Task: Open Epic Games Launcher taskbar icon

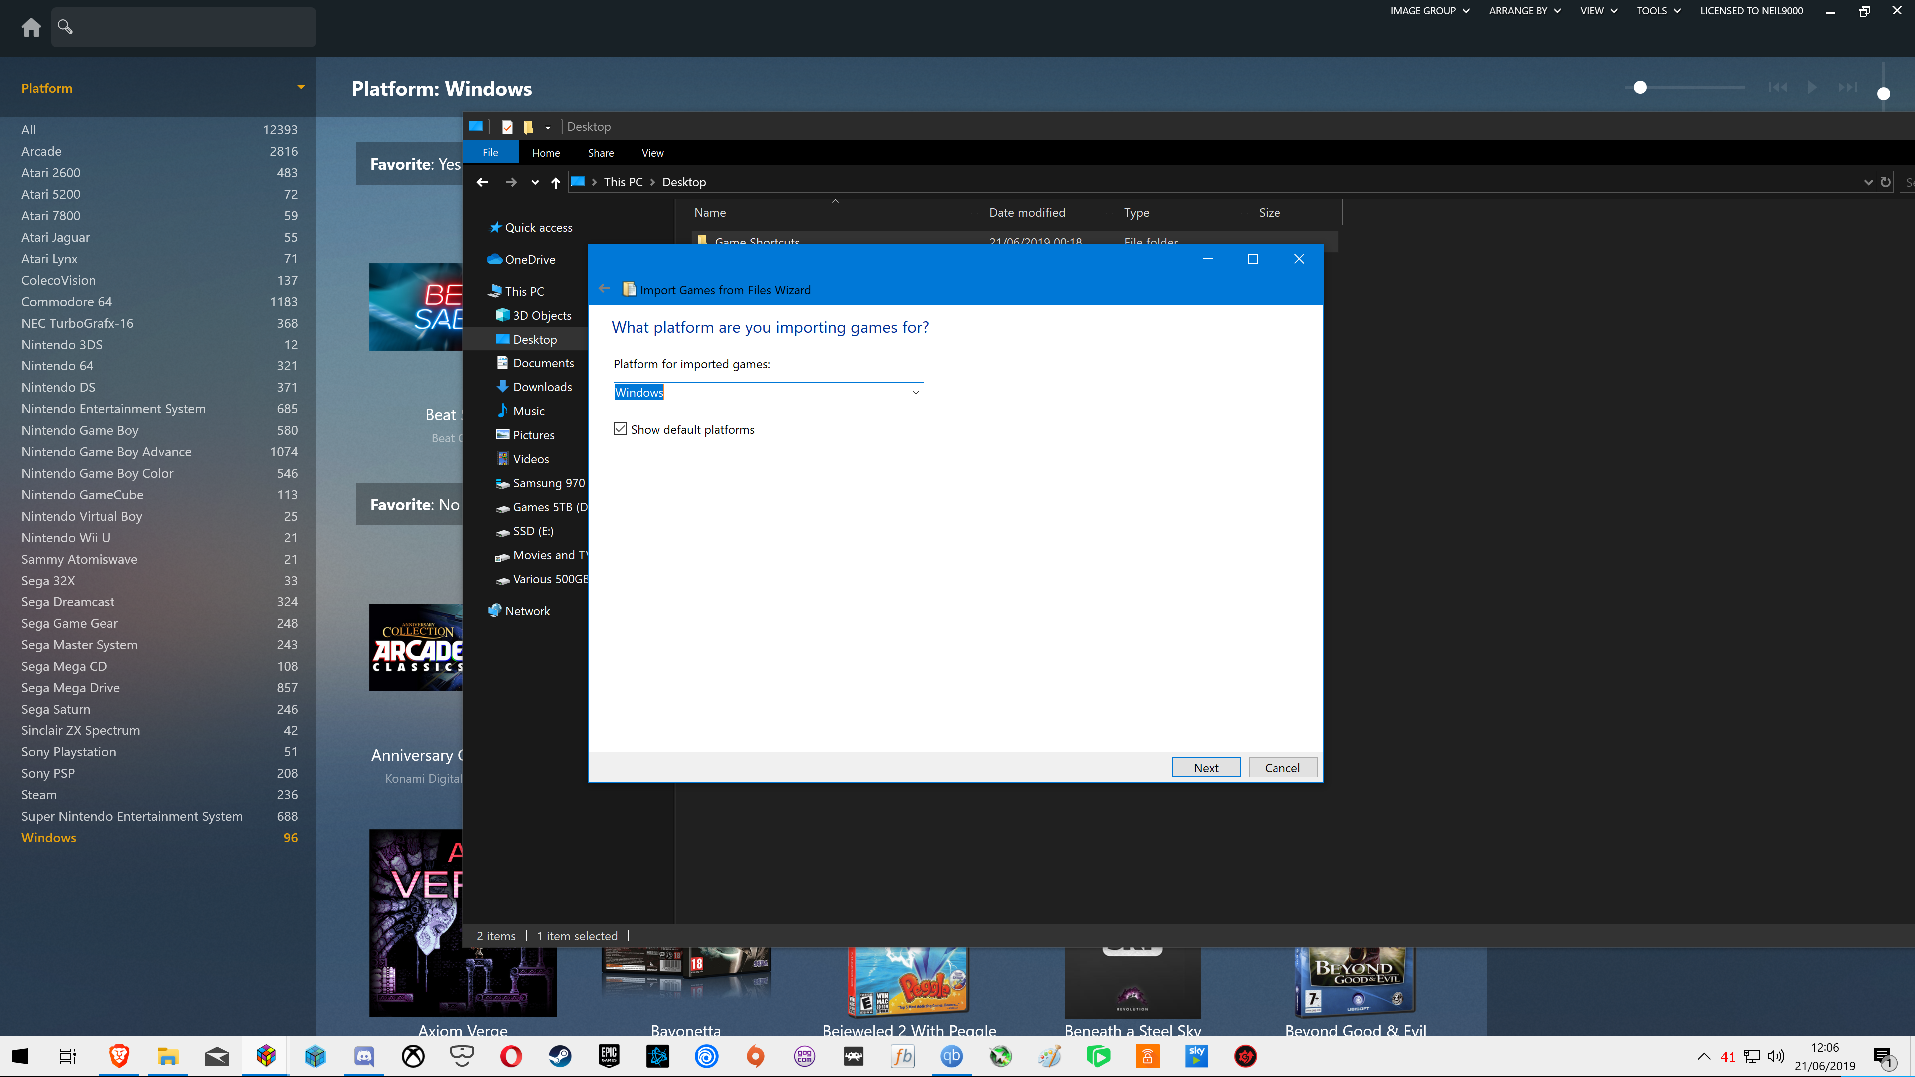Action: click(609, 1056)
